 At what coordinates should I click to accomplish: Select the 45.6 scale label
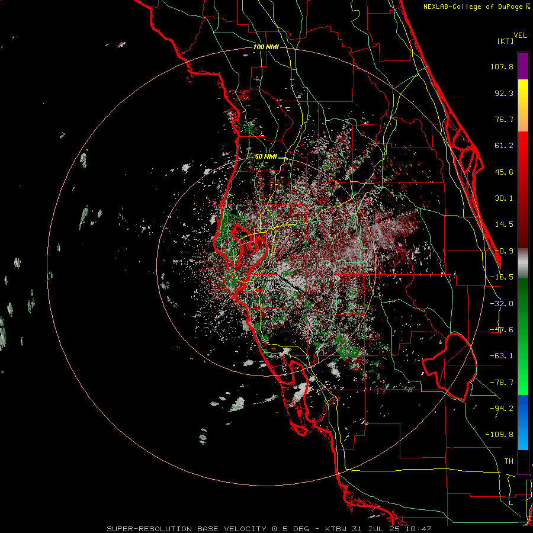(x=504, y=172)
